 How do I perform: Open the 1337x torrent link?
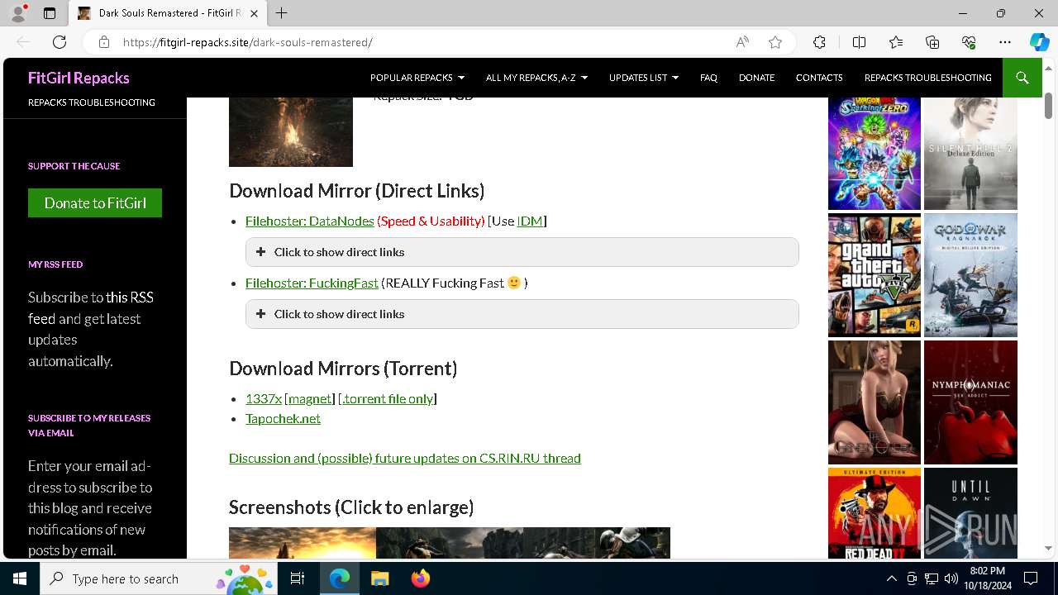coord(264,398)
